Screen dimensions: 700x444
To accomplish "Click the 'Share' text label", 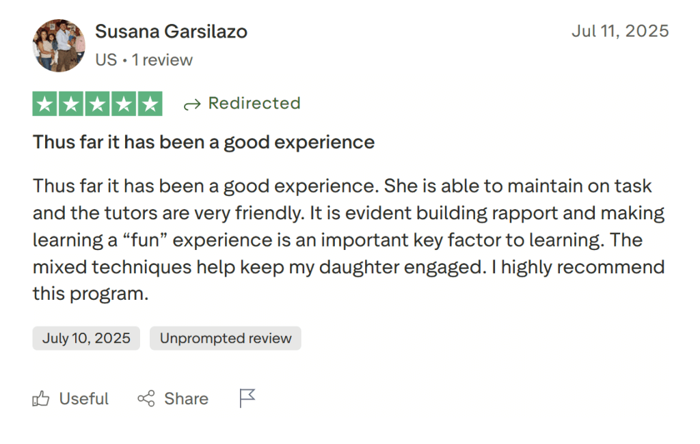I will point(186,399).
